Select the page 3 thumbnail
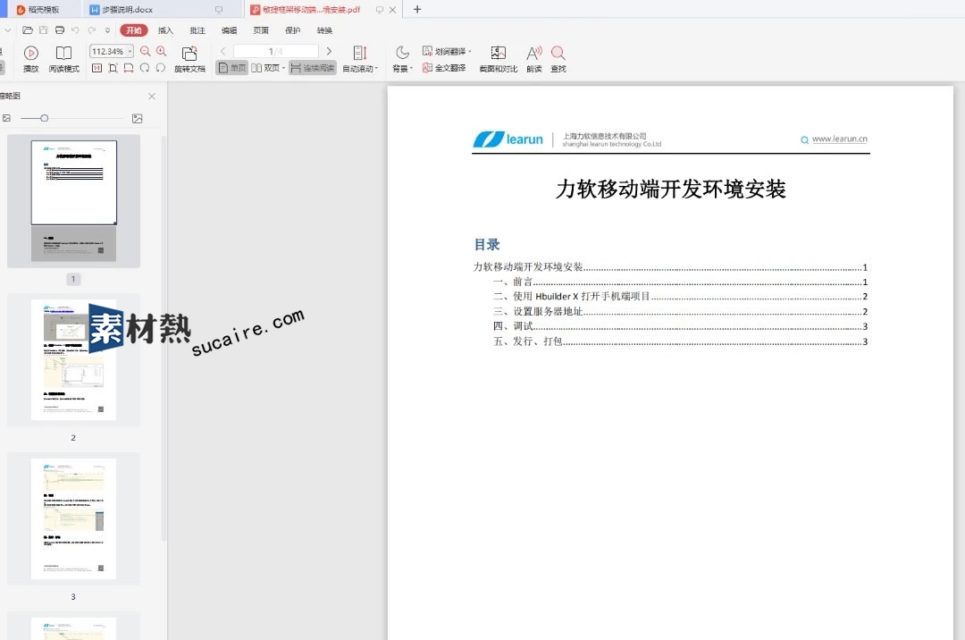 (x=74, y=518)
